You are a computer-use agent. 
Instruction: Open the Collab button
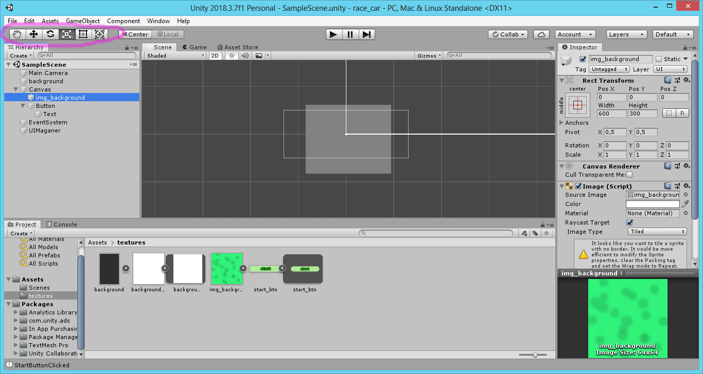[x=508, y=34]
